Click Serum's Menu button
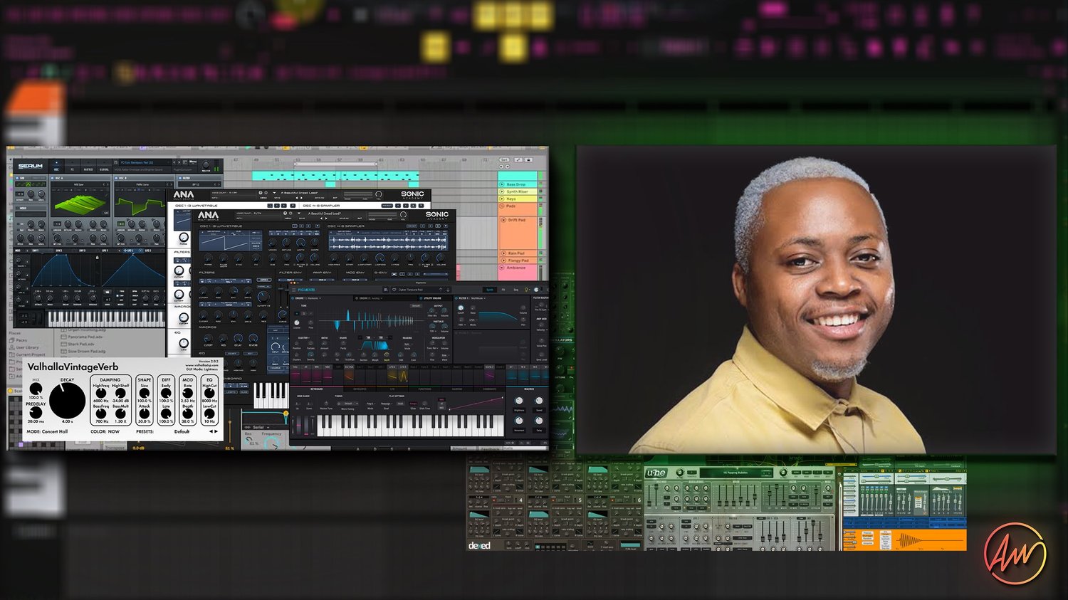 tap(194, 162)
